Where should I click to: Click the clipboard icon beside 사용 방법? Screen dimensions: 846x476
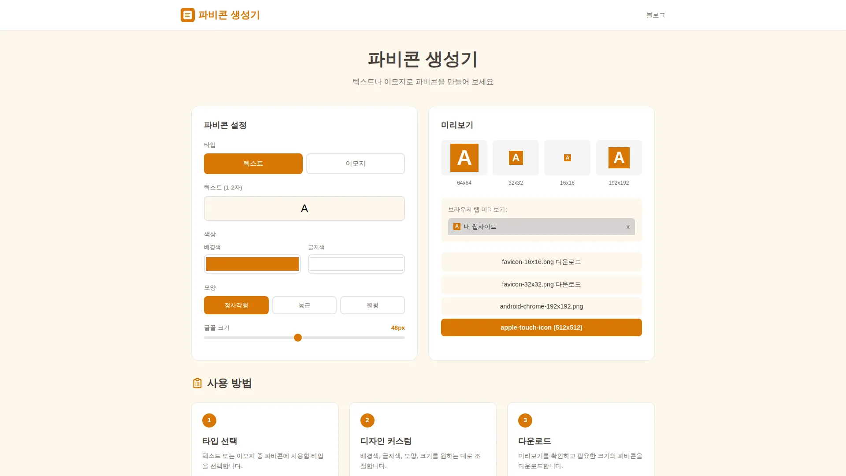197,383
